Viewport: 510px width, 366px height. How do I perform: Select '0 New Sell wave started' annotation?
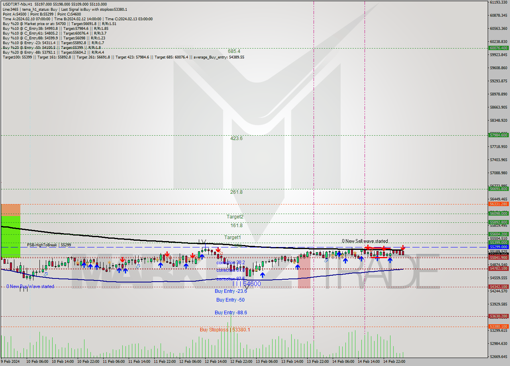click(x=365, y=241)
